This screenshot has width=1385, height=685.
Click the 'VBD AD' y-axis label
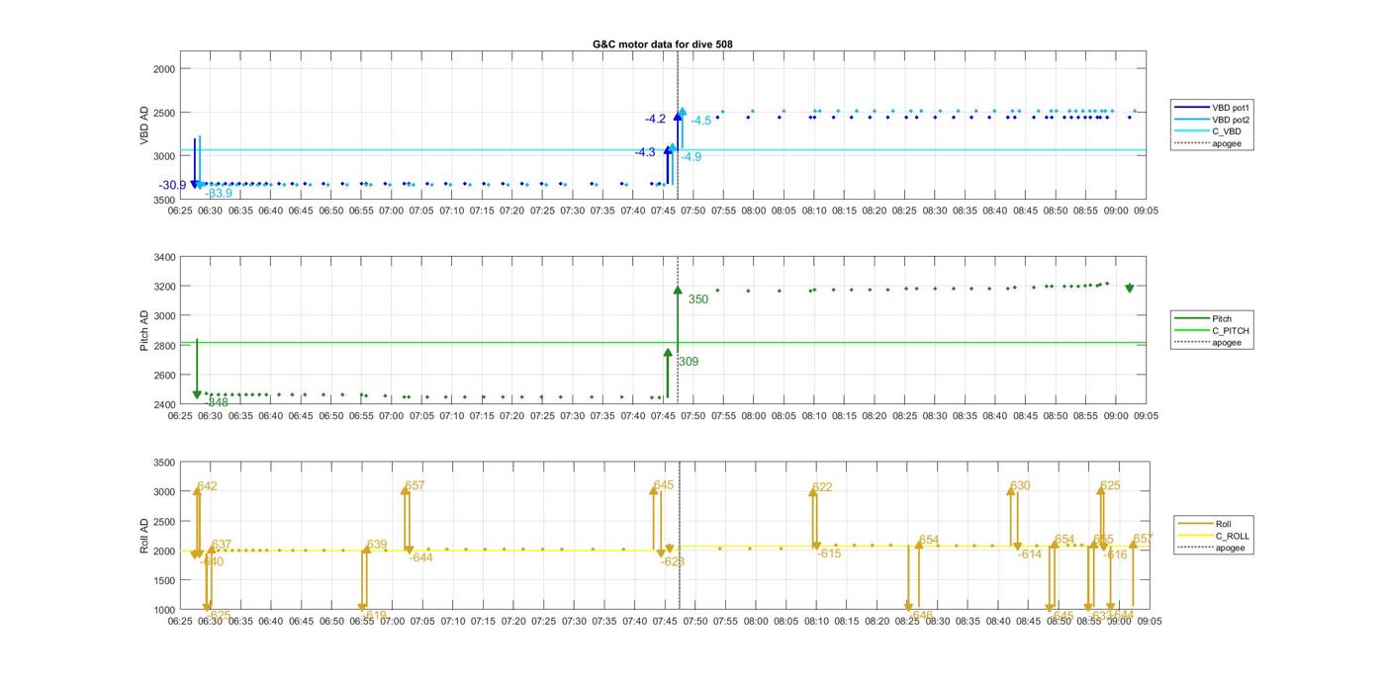coord(144,127)
